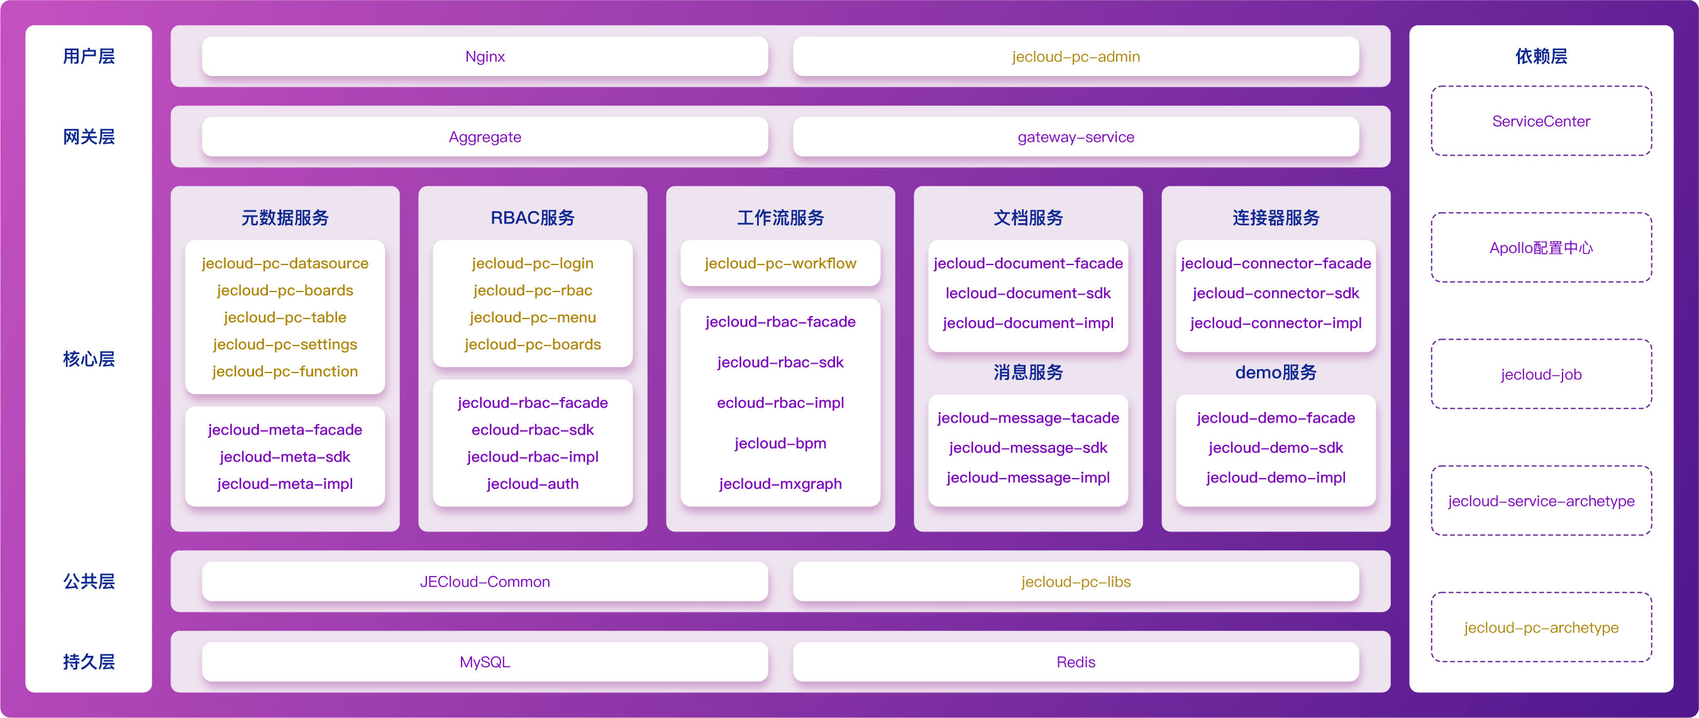Click the 核心层 layer label
This screenshot has width=1699, height=718.
(x=89, y=359)
